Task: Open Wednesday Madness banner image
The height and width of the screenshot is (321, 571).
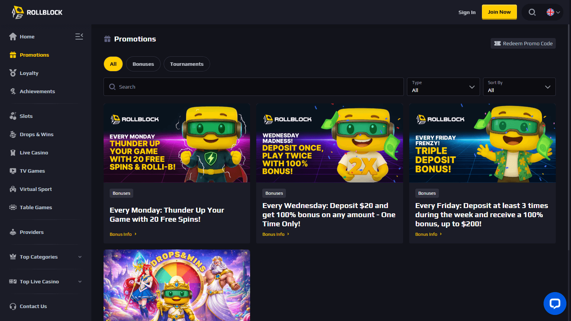Action: [330, 143]
